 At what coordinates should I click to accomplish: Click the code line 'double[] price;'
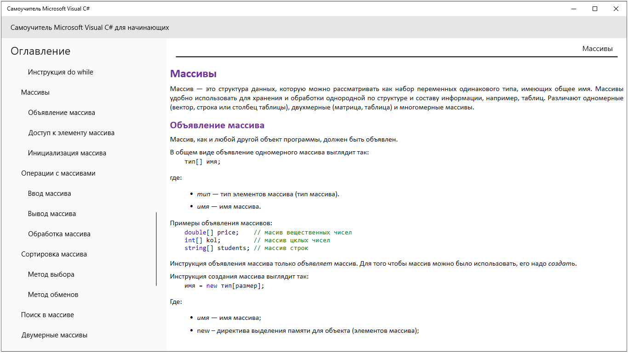click(211, 233)
